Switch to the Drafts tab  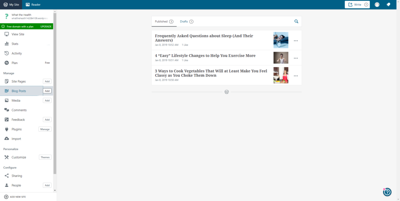pos(186,22)
